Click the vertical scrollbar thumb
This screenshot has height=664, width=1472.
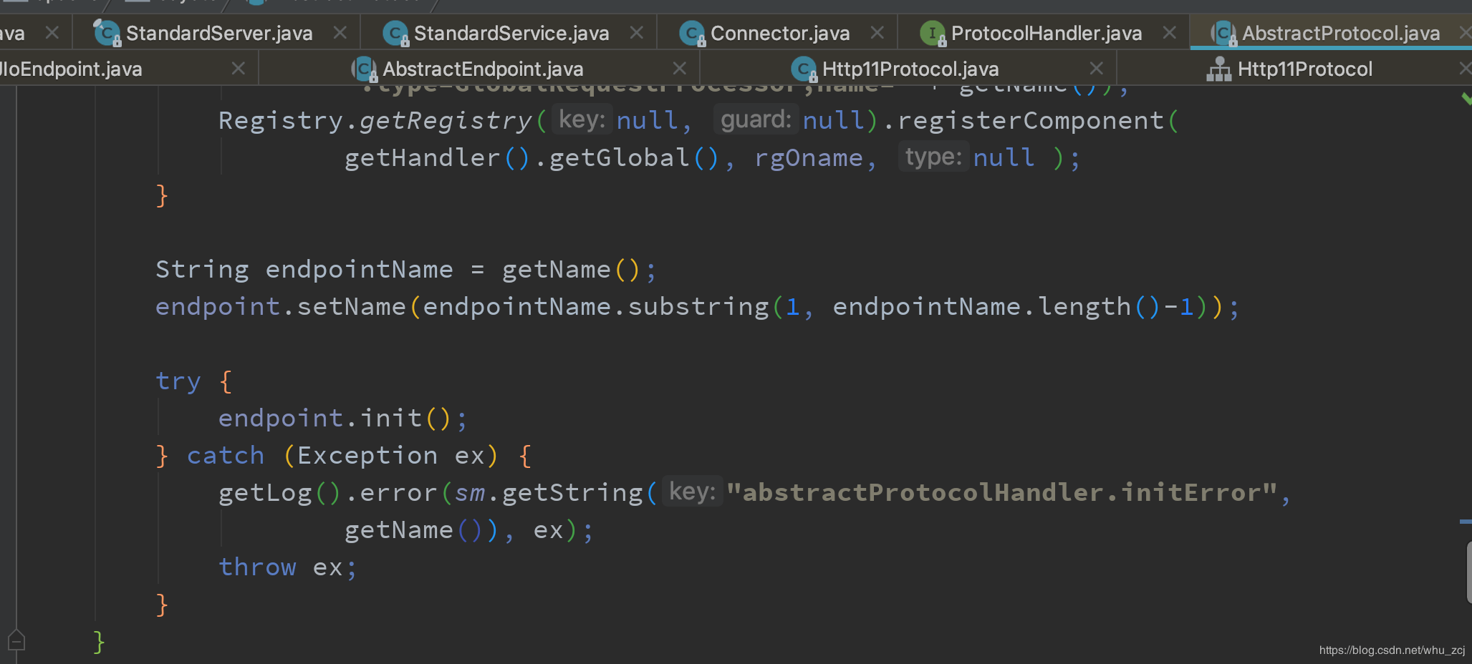[1468, 572]
